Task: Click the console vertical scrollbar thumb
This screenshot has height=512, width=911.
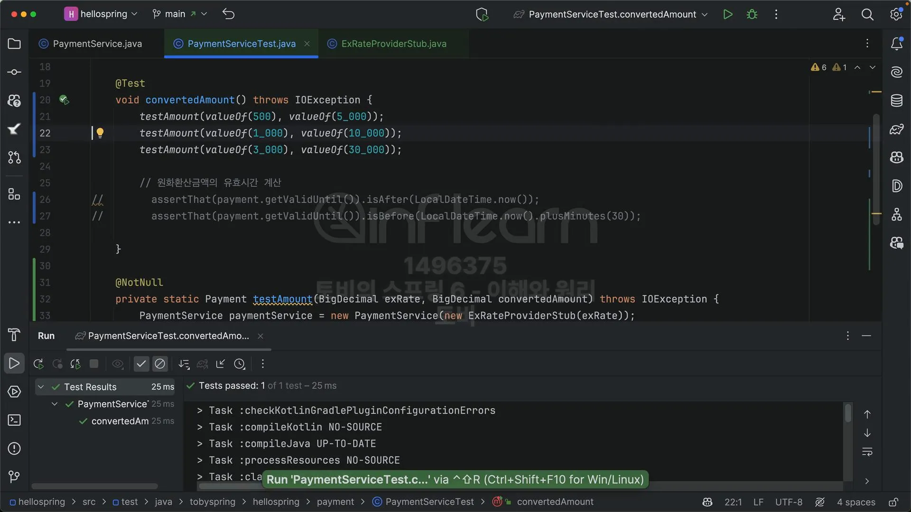Action: [848, 413]
